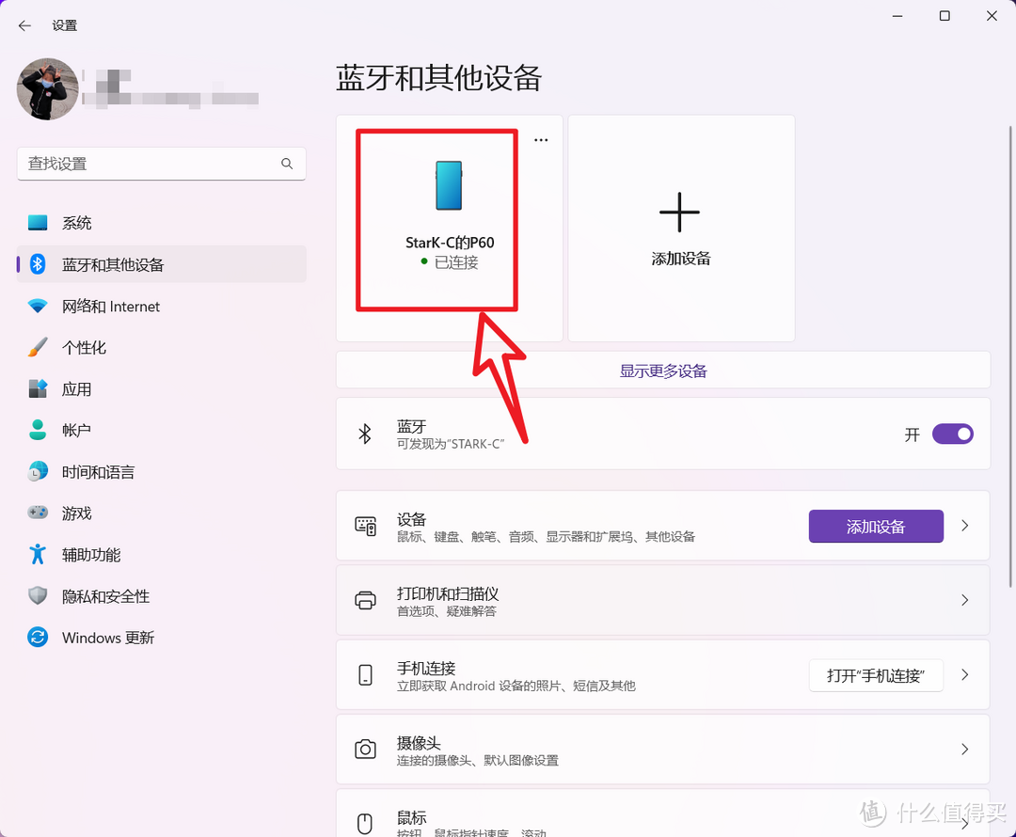The image size is (1016, 837).
Task: Minimize the Settings window
Action: [x=897, y=16]
